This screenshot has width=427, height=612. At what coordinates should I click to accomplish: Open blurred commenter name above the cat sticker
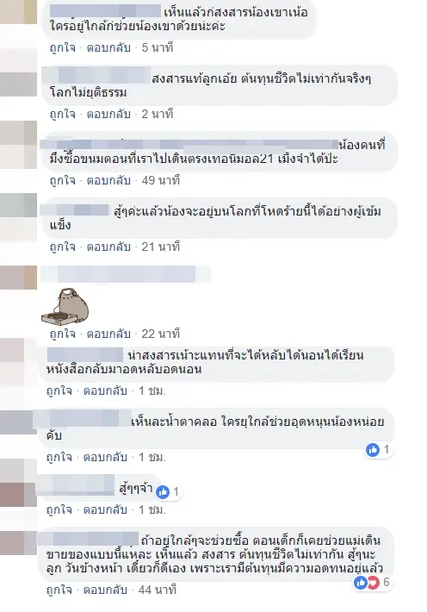pyautogui.click(x=126, y=274)
